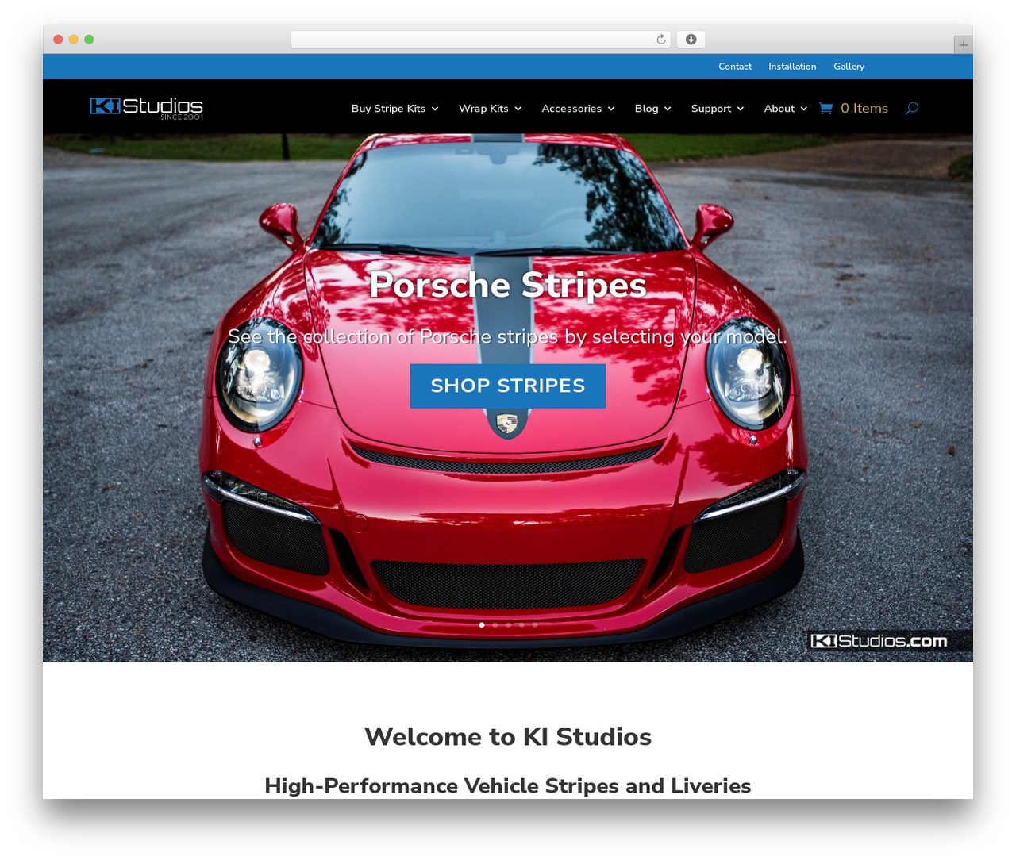
Task: Expand the Support dropdown chevron
Action: [x=741, y=109]
